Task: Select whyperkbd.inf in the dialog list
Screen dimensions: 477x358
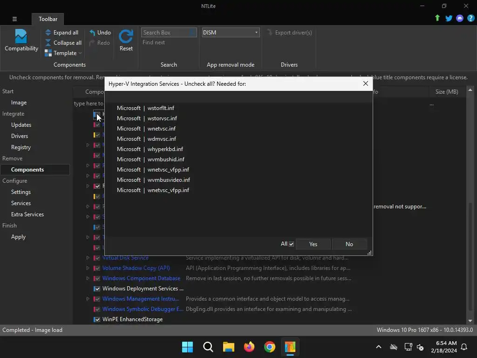Action: click(150, 149)
